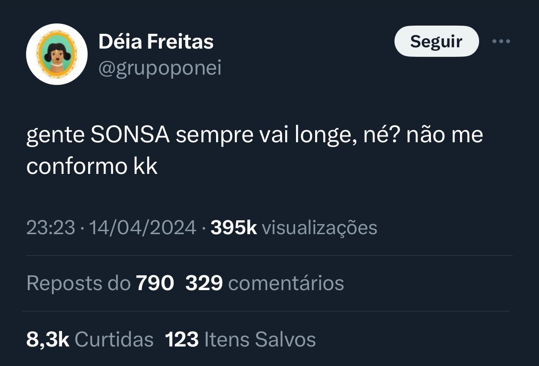
Task: Click the tweet text ending 'conformo kk'
Action: [92, 167]
